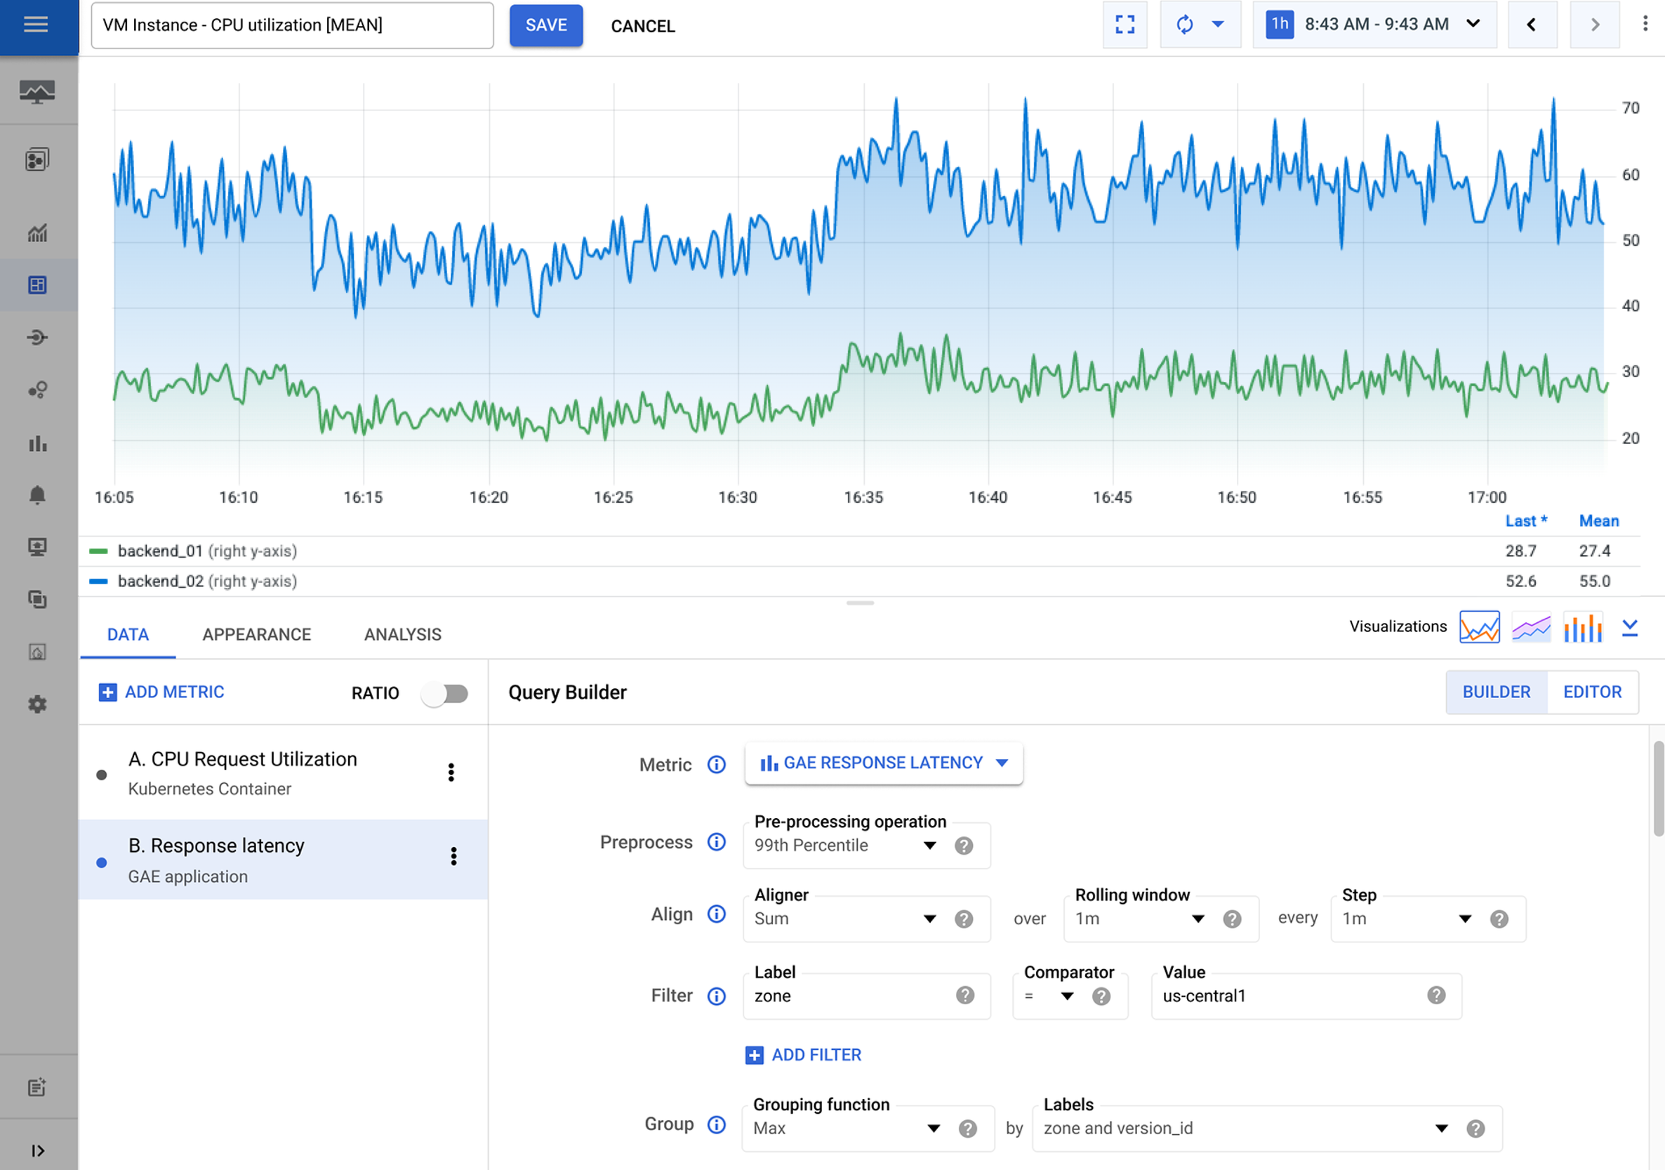
Task: Click the Query Builder vertical scrollbar
Action: pyautogui.click(x=1658, y=789)
